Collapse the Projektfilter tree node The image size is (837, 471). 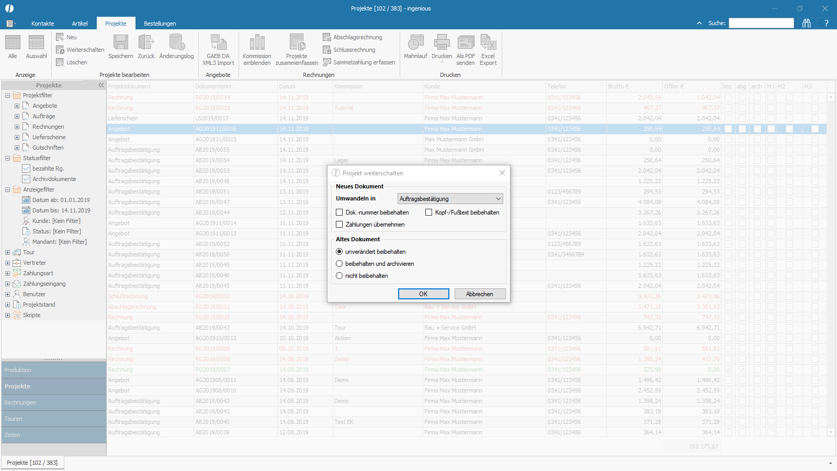coord(7,95)
